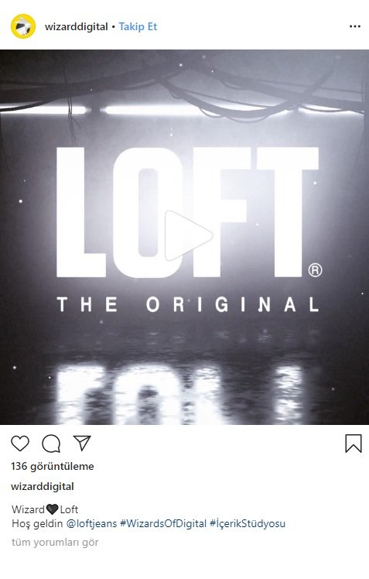Save the post with the bookmark icon

click(353, 443)
